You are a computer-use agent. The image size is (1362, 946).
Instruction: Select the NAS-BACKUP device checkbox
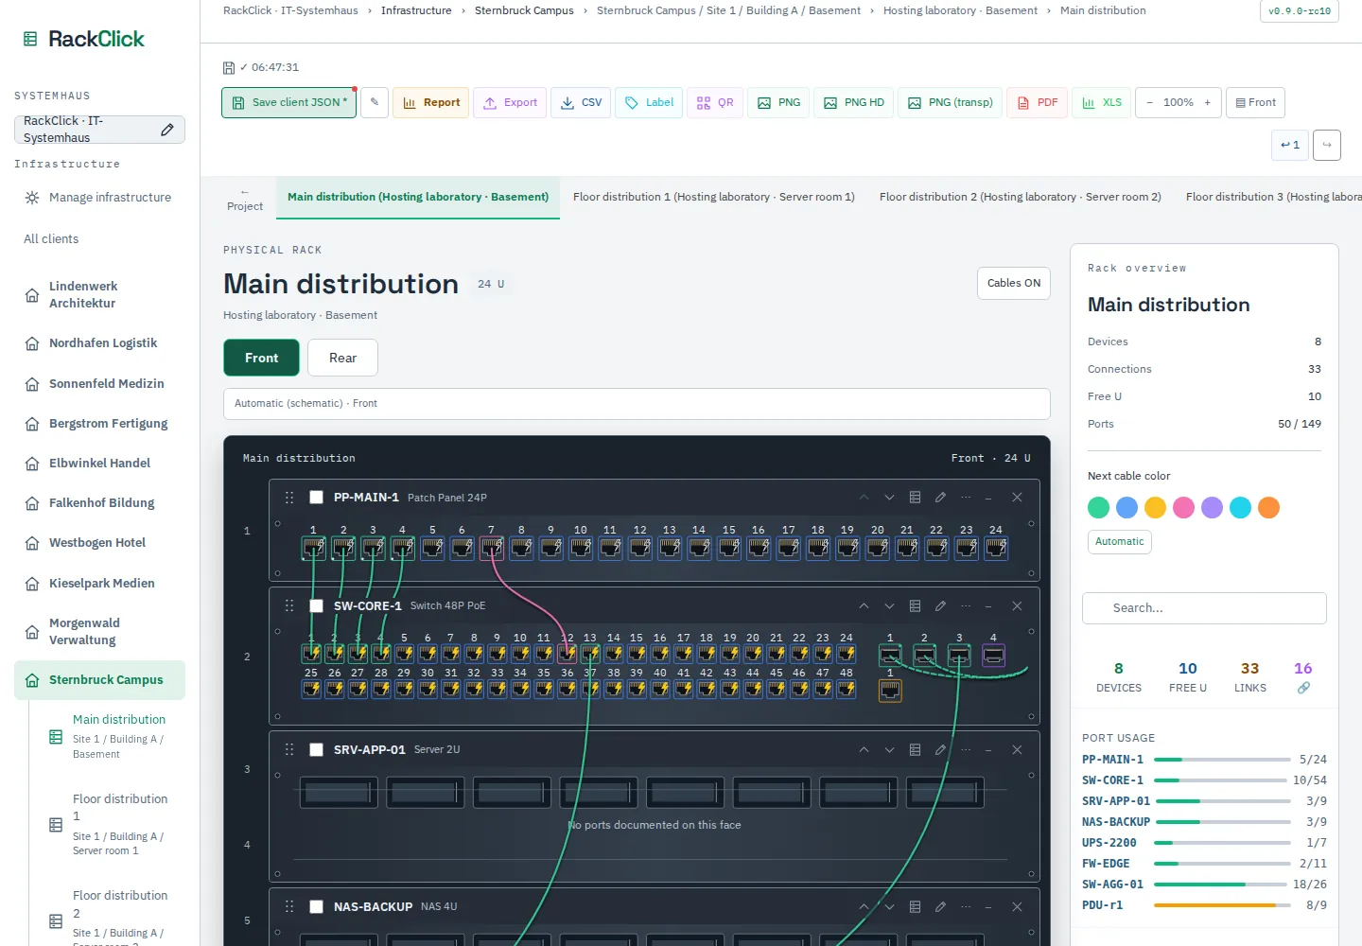click(x=317, y=907)
